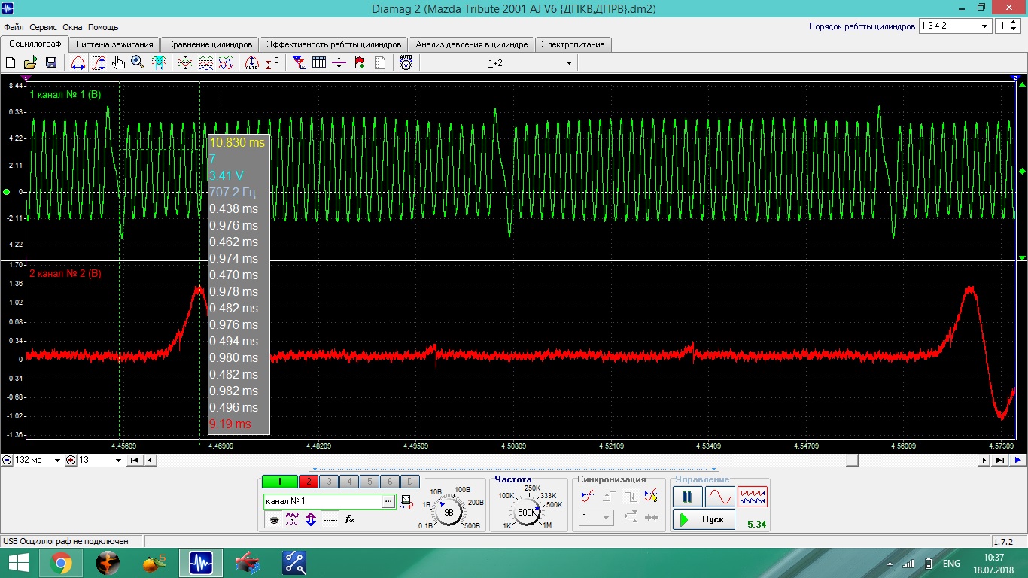Click the sync cursor pointer icon

click(652, 496)
